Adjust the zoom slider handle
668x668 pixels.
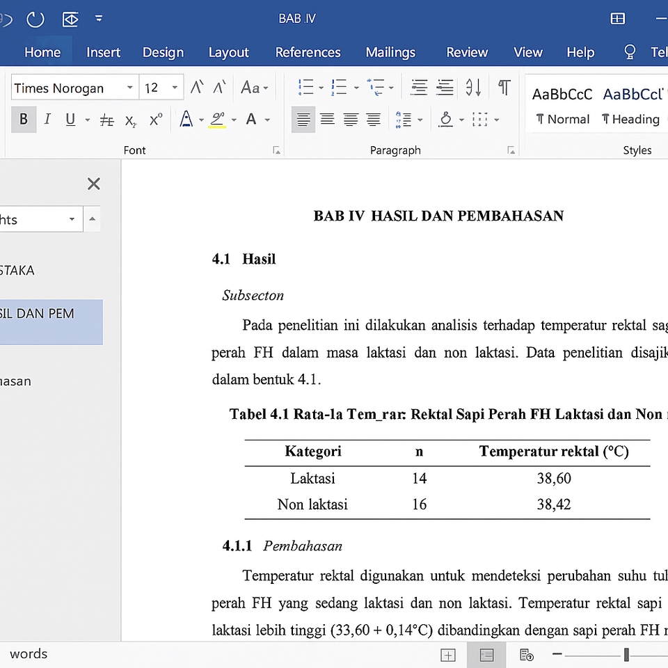[626, 654]
